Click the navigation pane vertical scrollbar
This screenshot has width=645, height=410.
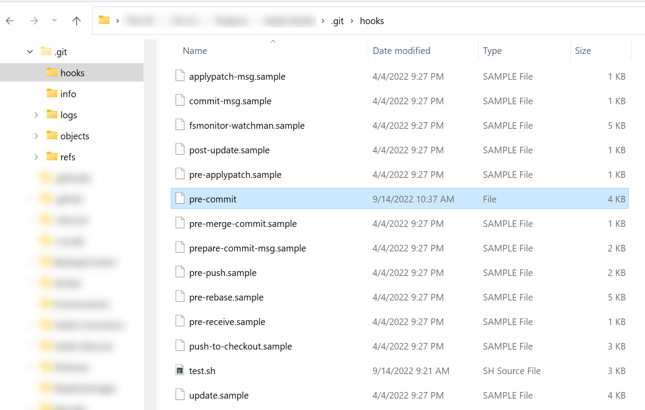(x=150, y=219)
